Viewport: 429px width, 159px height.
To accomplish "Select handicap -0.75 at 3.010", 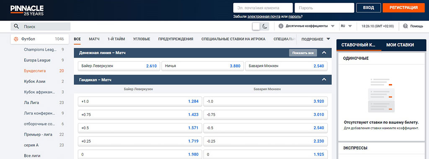I will pos(266,115).
